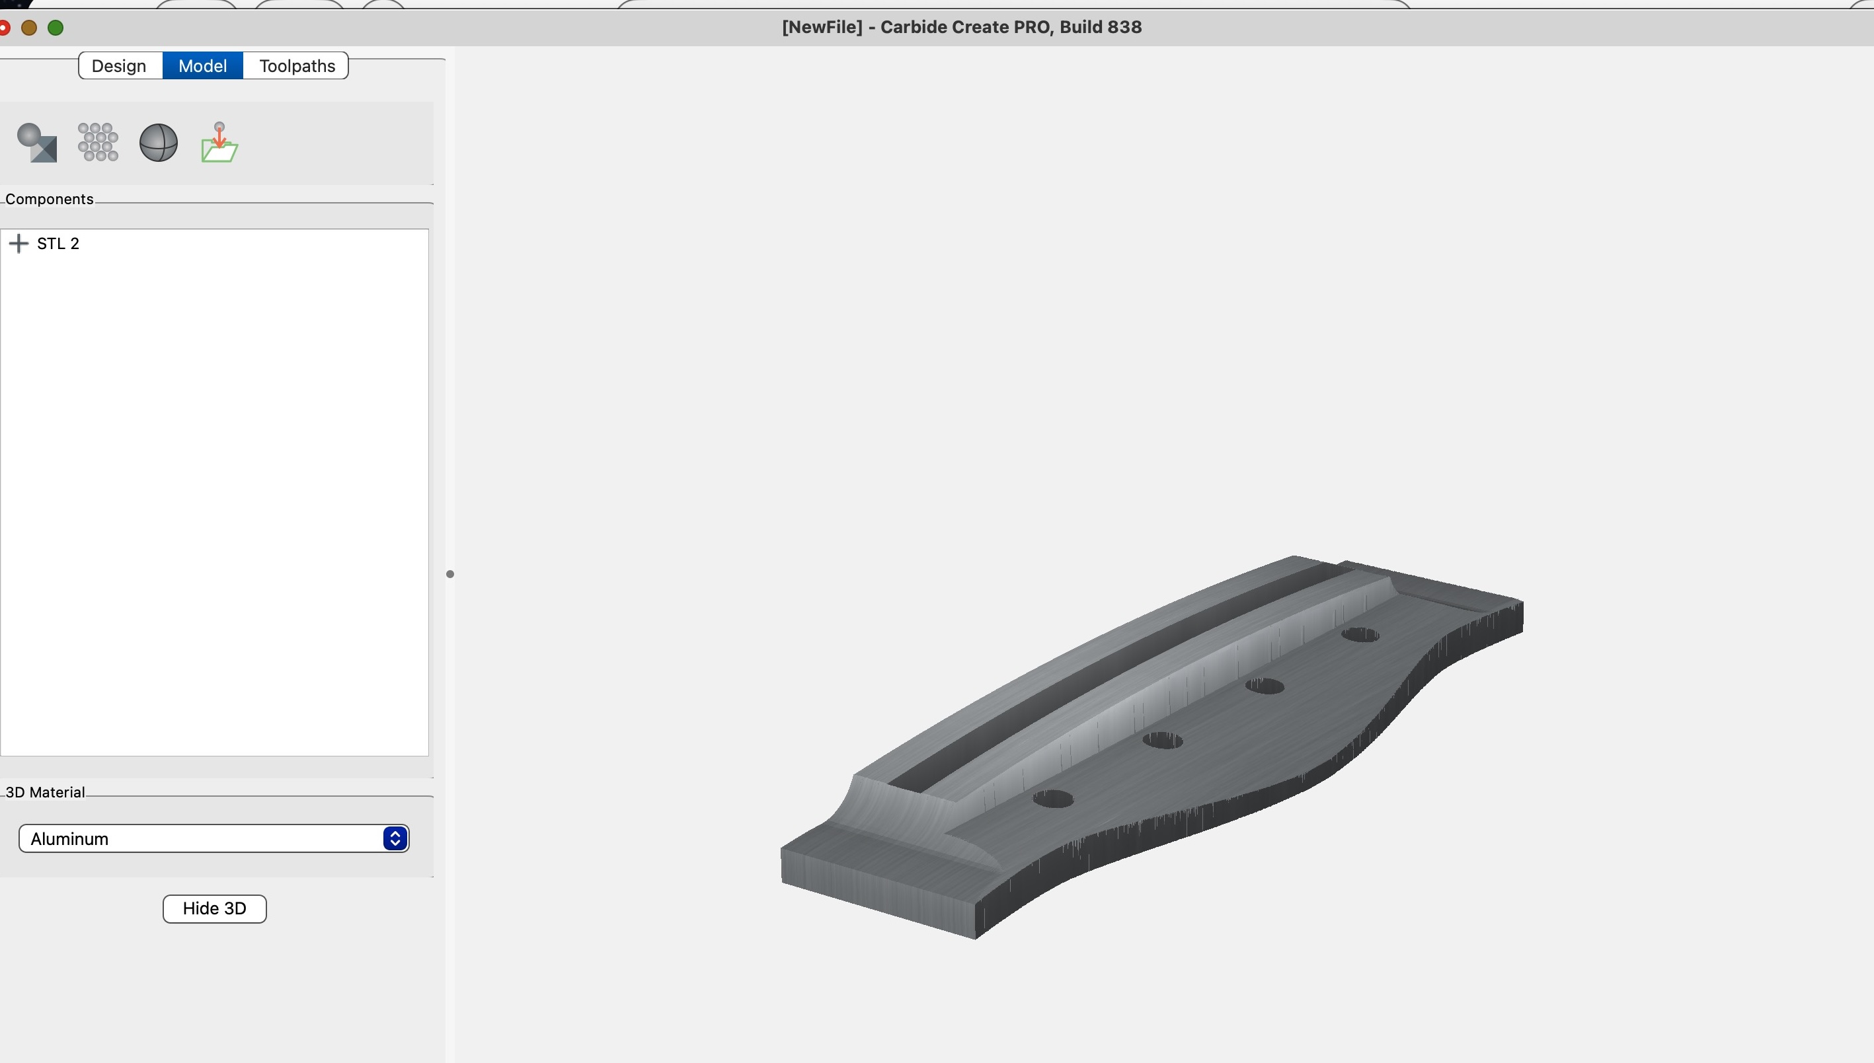
Task: Click the red close window button
Action: [5, 28]
